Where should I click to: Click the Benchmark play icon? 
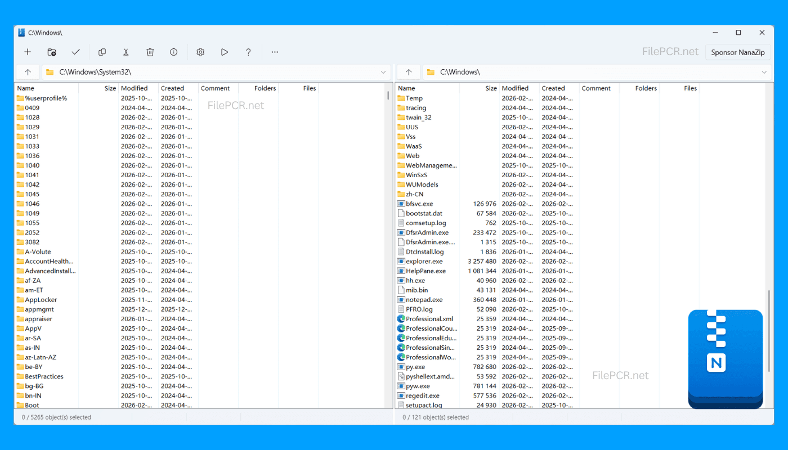click(x=225, y=52)
